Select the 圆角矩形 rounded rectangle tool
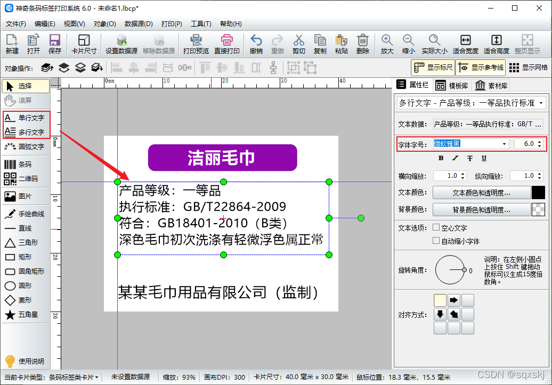Screen dimensions: 552x385 [x=26, y=272]
